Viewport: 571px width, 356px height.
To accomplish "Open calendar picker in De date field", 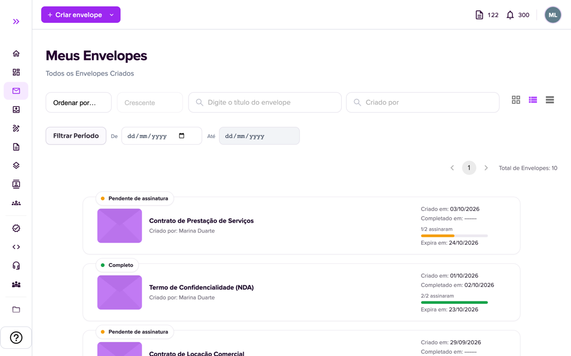I will click(182, 136).
